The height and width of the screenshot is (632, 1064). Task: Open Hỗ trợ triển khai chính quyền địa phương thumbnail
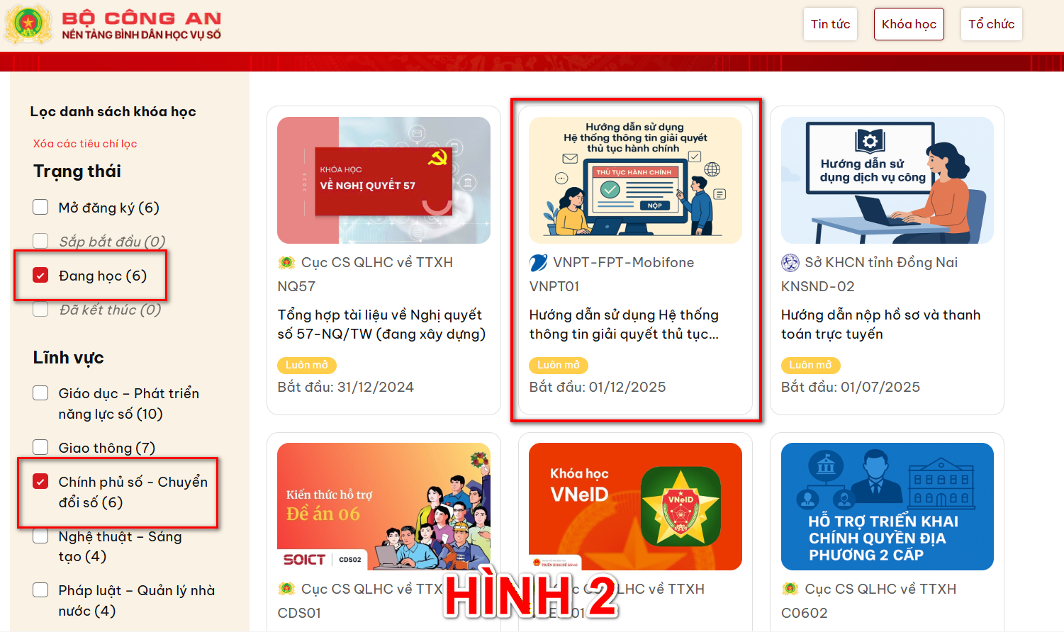887,507
